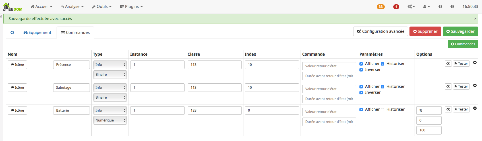
Task: Open the Numérique subtype dropdown for Batterie
Action: [x=110, y=120]
